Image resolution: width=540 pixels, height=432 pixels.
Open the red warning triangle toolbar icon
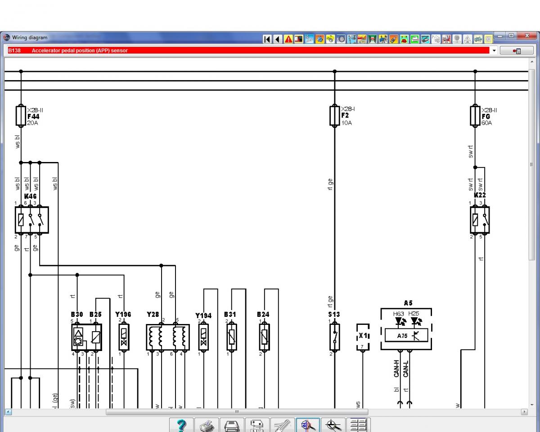288,39
